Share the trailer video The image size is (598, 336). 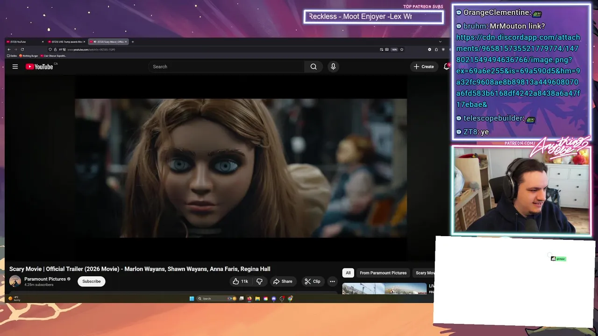[x=283, y=281]
